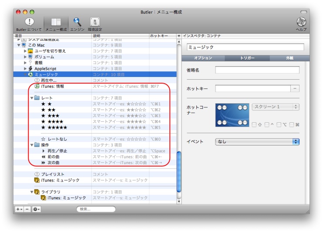Click the ユーザを切り替え icon
This screenshot has height=232, width=323.
(x=30, y=51)
